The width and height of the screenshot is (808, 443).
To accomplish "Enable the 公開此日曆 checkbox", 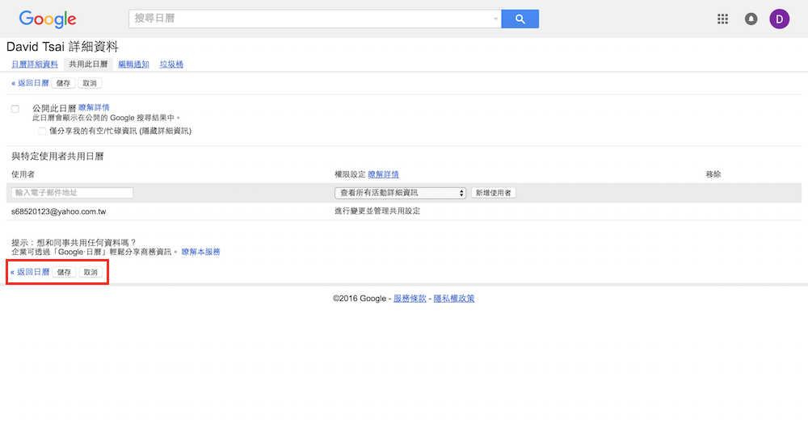I will [x=15, y=109].
